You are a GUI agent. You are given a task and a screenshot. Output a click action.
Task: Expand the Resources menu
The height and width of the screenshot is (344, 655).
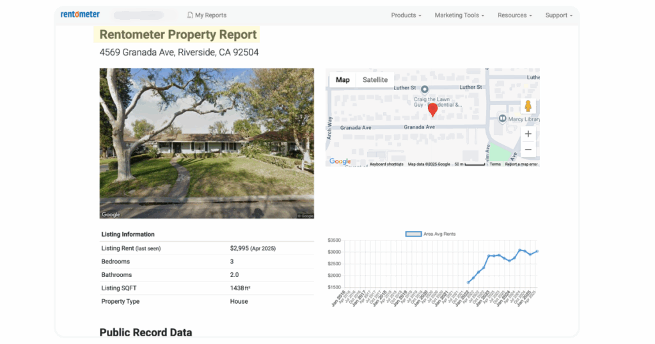tap(515, 15)
